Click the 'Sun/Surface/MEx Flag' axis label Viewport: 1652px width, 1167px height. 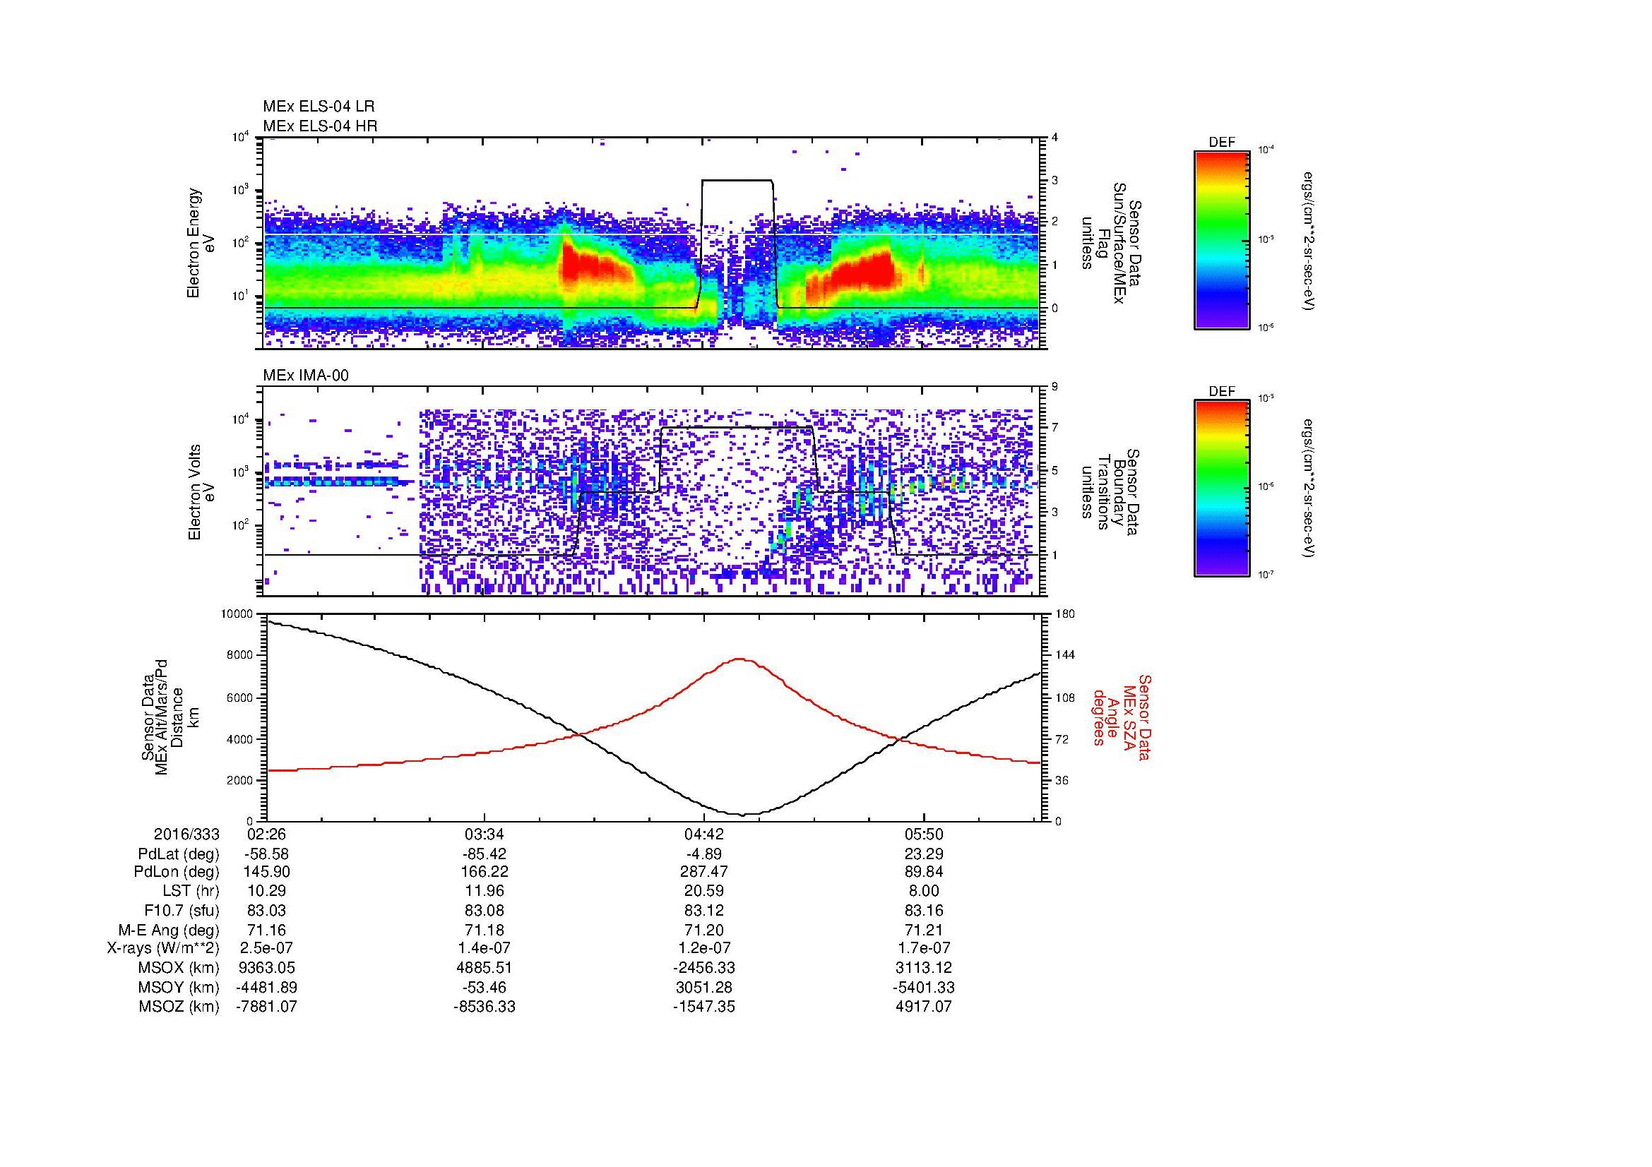click(1111, 243)
